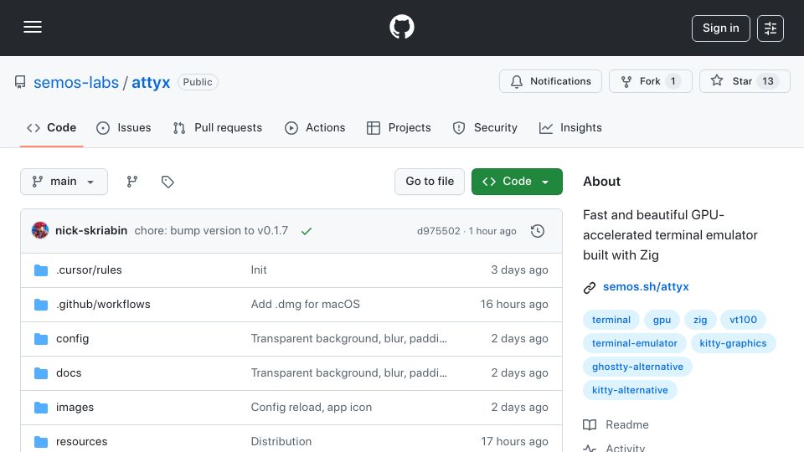Open the Security tab
This screenshot has width=804, height=452.
coord(485,127)
